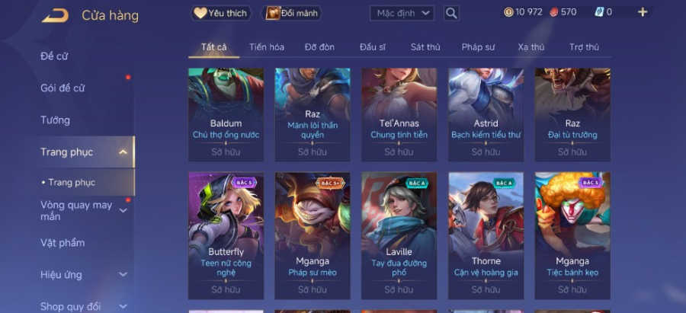Screen dimensions: 686x313
Task: Expand the Hiệu ứng sidebar section
Action: point(123,274)
